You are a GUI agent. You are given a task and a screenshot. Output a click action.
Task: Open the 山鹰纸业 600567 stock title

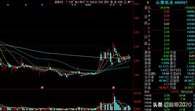tap(172, 2)
